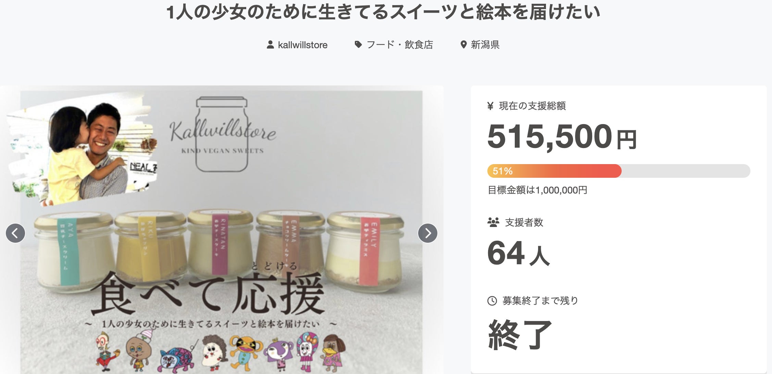Open the 新潟県 location link
The image size is (772, 374).
click(x=485, y=45)
